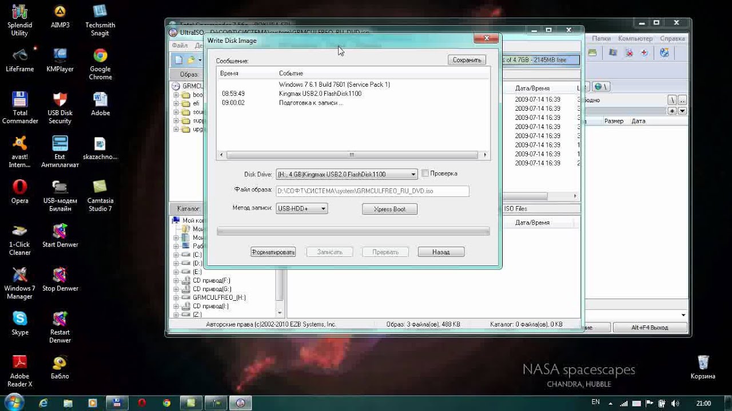Open Папки menu in Total Commander
This screenshot has width=732, height=411.
click(601, 39)
